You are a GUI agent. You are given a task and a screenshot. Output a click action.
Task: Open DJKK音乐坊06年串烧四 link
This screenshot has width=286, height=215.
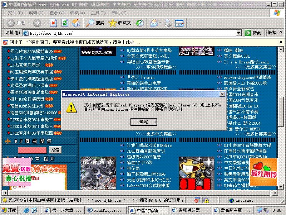click(31, 133)
